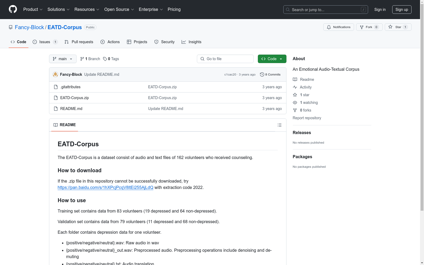Viewport: 424px width, 265px height.
Task: Click the Sign up button
Action: coord(402,10)
